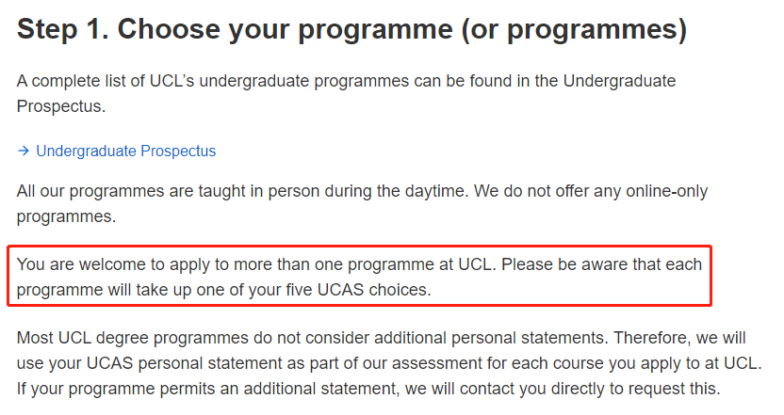The width and height of the screenshot is (784, 415).
Task: Click 'Please be aware that each'
Action: point(601,264)
